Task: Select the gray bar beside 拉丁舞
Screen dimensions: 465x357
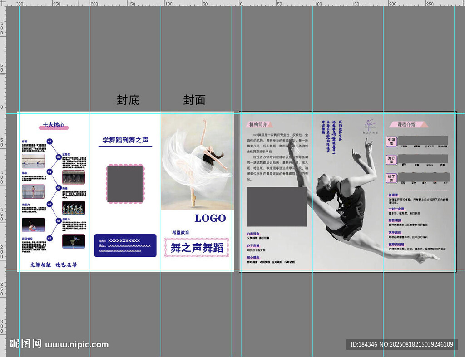Action: click(x=425, y=177)
